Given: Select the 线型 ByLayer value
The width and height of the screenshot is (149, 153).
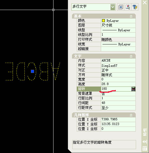Looking at the screenshot, I should 118,30.
